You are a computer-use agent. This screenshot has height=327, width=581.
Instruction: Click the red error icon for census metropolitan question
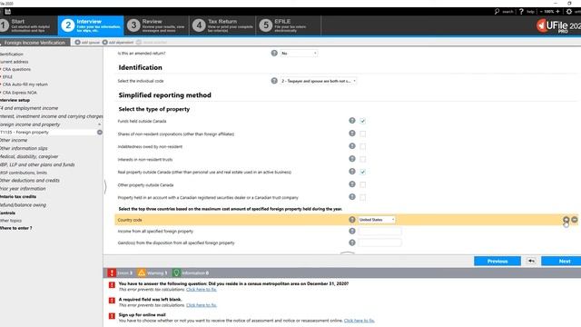pyautogui.click(x=112, y=284)
